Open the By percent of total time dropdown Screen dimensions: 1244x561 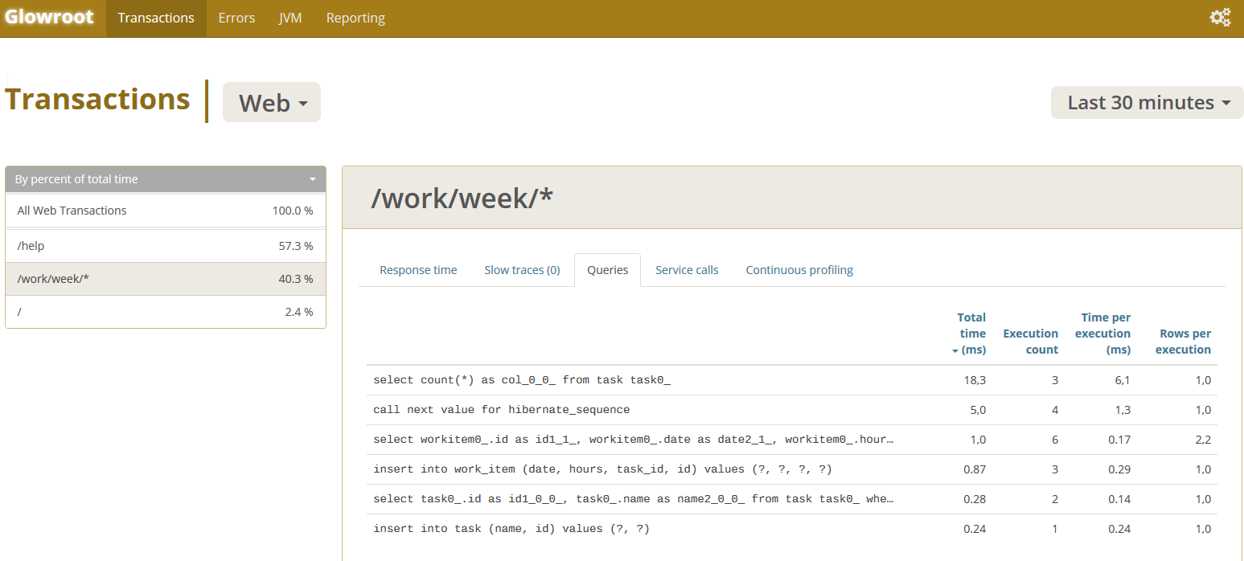pos(166,179)
